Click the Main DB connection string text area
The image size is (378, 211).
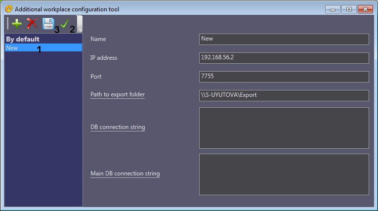(284, 174)
